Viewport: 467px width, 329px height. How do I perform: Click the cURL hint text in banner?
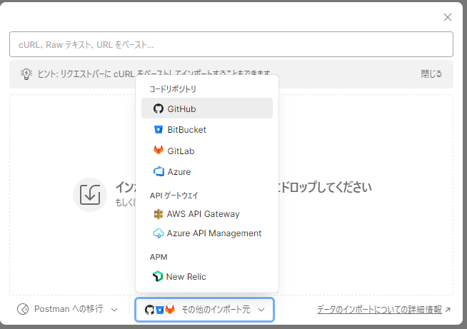pyautogui.click(x=154, y=74)
